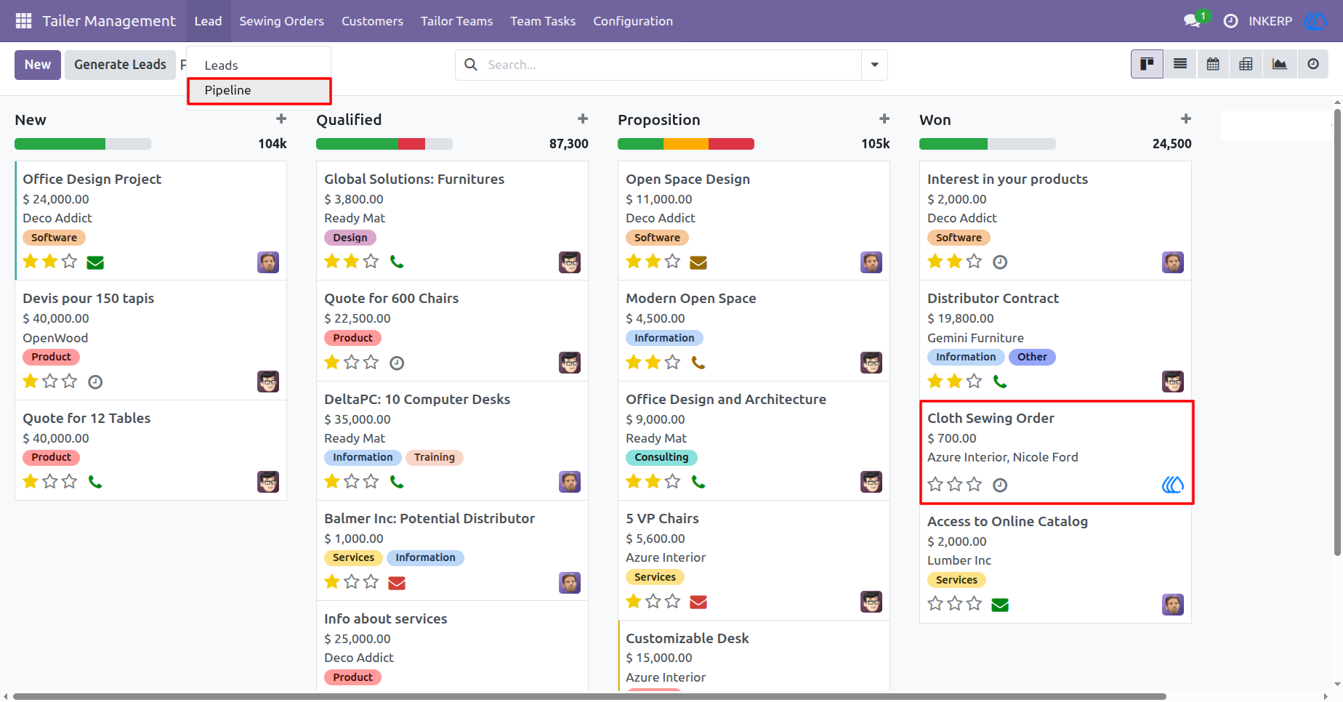Click the New column progress bar
The height and width of the screenshot is (702, 1343).
pyautogui.click(x=83, y=144)
